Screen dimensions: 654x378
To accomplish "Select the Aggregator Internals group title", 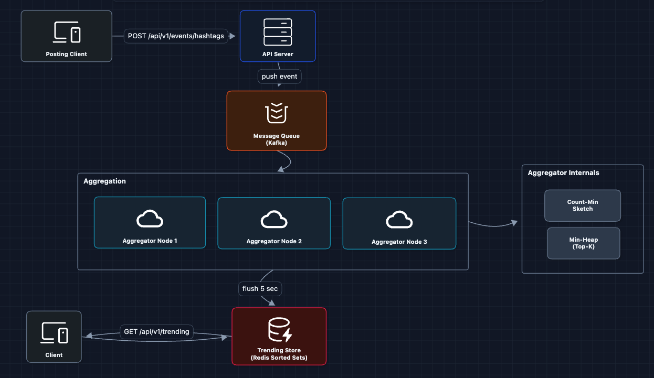I will (x=563, y=172).
